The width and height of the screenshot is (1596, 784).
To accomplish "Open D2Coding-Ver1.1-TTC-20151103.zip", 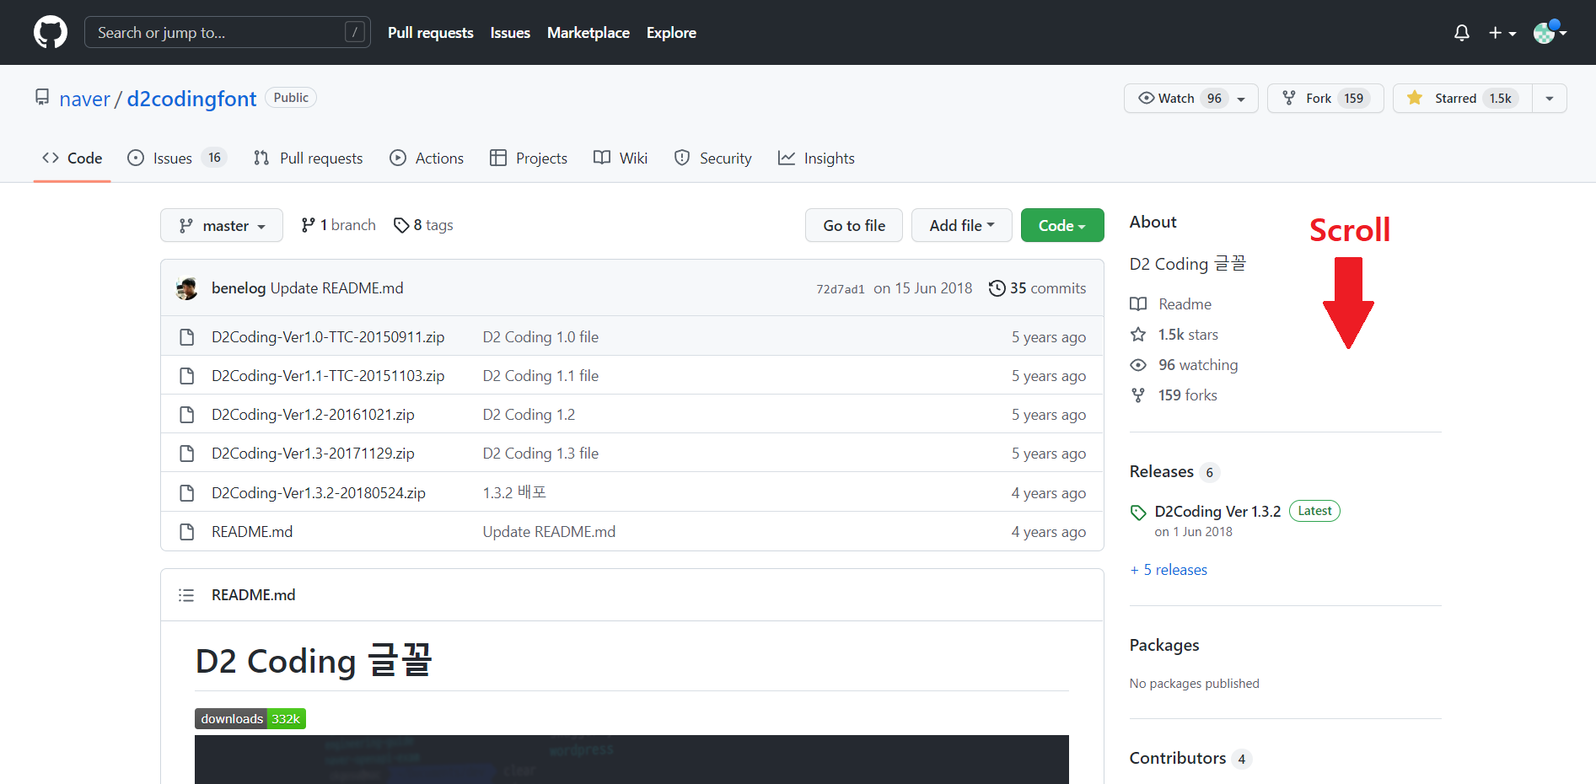I will pyautogui.click(x=328, y=376).
